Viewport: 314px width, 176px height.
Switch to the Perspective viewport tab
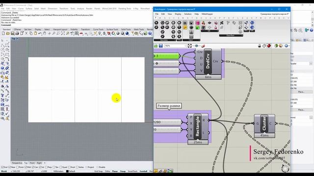pyautogui.click(x=17, y=163)
